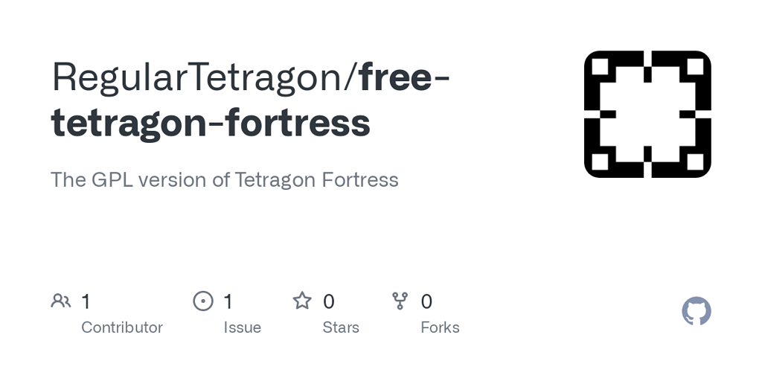Open the 'Issue' label
This screenshot has width=762, height=381.
(243, 327)
